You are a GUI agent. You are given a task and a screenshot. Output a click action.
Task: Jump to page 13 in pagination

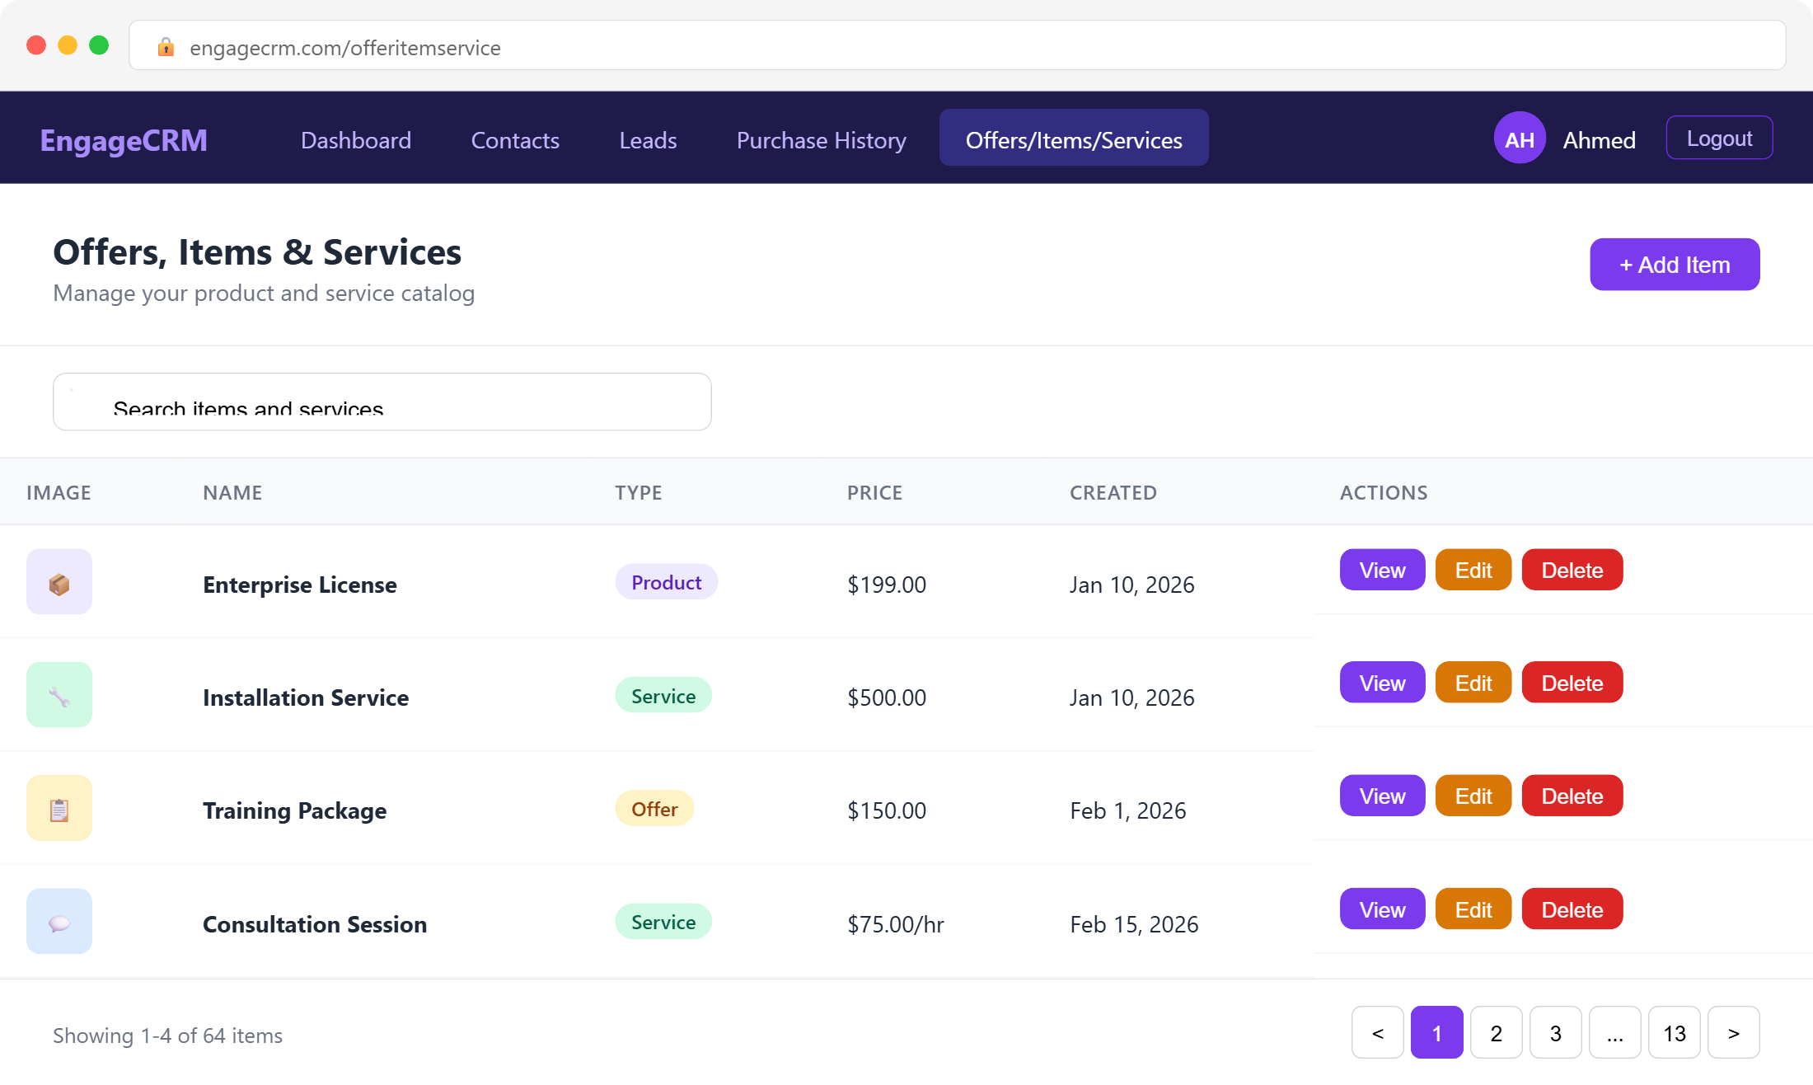click(1674, 1033)
